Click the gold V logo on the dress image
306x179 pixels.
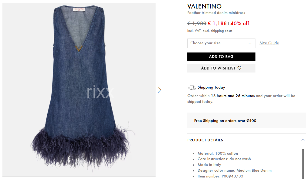tap(79, 48)
